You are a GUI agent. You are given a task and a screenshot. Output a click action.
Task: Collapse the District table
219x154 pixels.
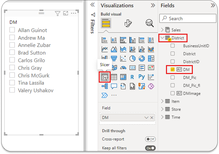pyautogui.click(x=162, y=38)
